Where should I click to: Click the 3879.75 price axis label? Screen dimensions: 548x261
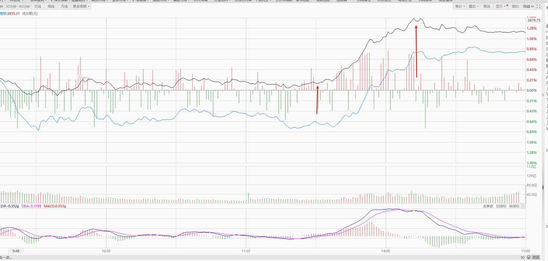click(534, 21)
